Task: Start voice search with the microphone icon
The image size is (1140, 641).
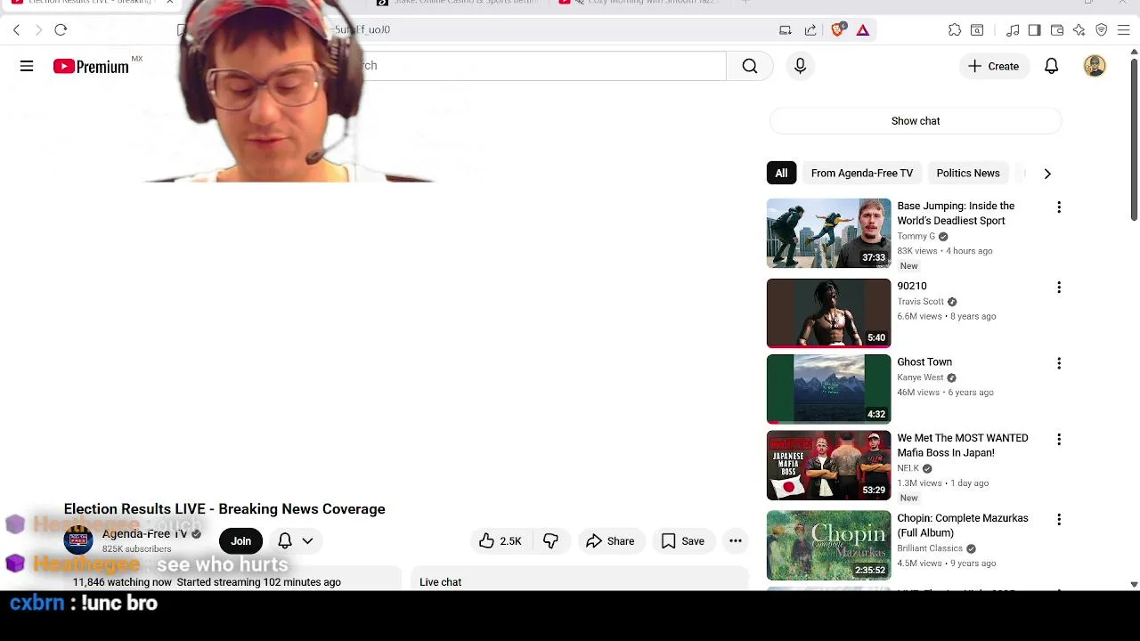Action: (800, 66)
